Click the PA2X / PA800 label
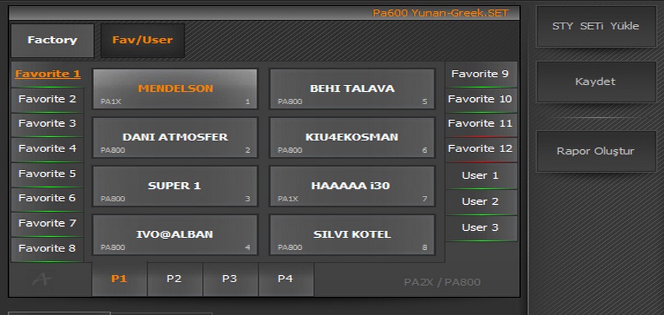 (442, 282)
